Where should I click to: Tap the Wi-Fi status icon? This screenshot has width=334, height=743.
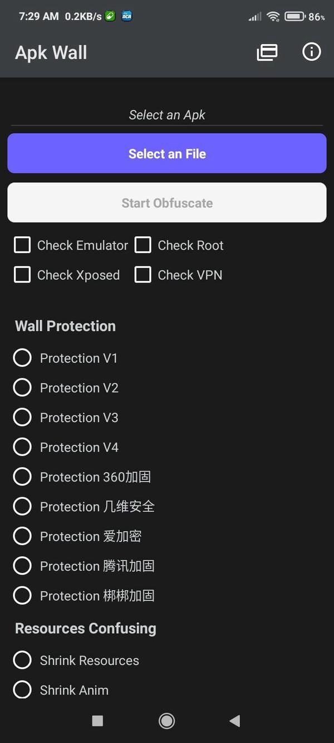pos(273,16)
